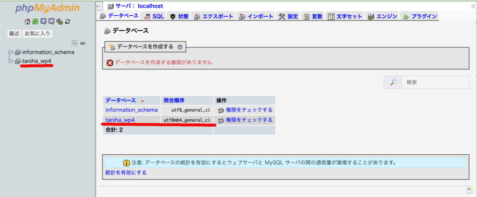Open the エンジン tab
The image size is (477, 197).
[382, 16]
